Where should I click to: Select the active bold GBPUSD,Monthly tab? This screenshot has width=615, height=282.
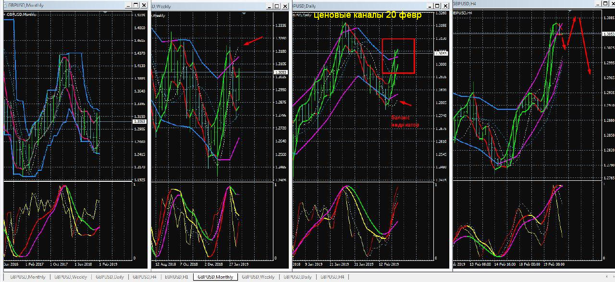click(x=215, y=277)
